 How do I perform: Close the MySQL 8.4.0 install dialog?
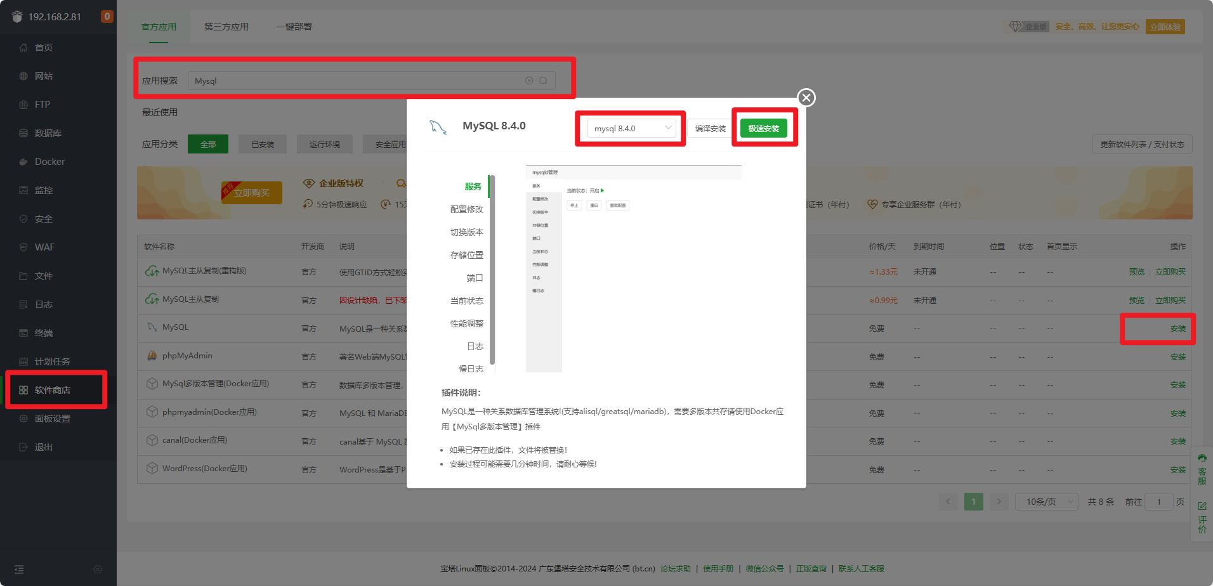806,98
